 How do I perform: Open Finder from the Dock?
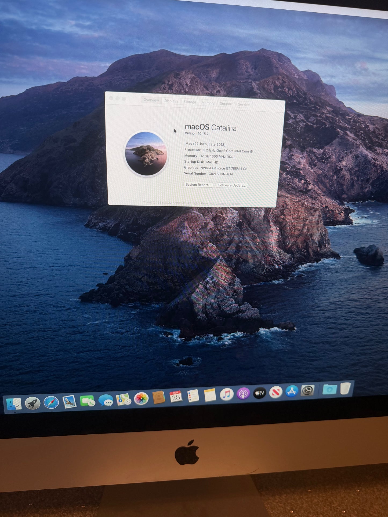(x=14, y=404)
